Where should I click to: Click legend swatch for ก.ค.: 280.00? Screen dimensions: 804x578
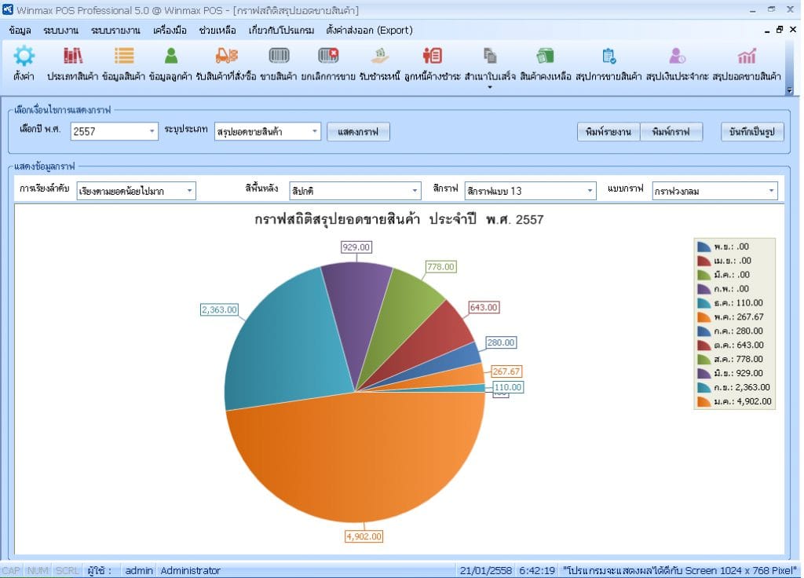click(x=704, y=331)
